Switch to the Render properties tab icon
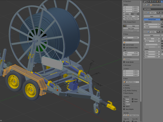The width and height of the screenshot is (163, 122). pyautogui.click(x=148, y=2)
